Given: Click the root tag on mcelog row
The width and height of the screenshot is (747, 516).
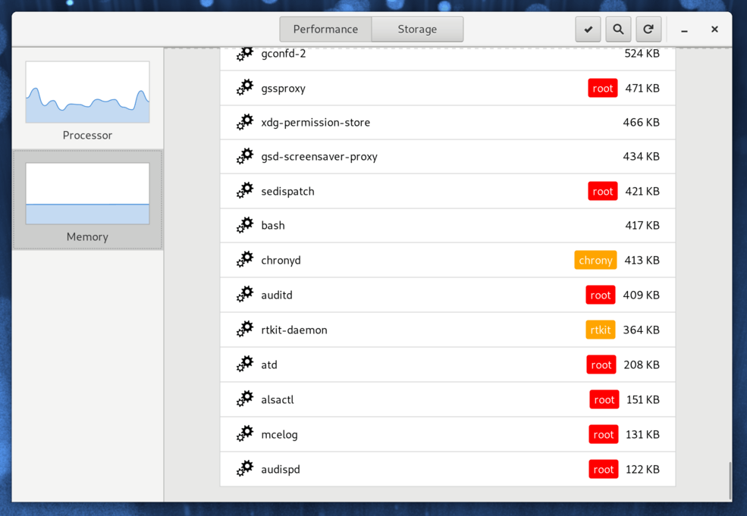Looking at the screenshot, I should click(x=604, y=434).
